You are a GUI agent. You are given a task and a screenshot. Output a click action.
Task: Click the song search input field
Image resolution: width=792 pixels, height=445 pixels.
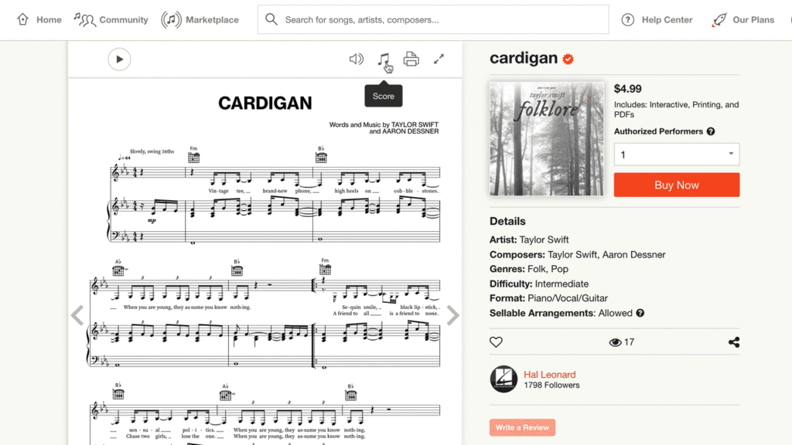(433, 19)
